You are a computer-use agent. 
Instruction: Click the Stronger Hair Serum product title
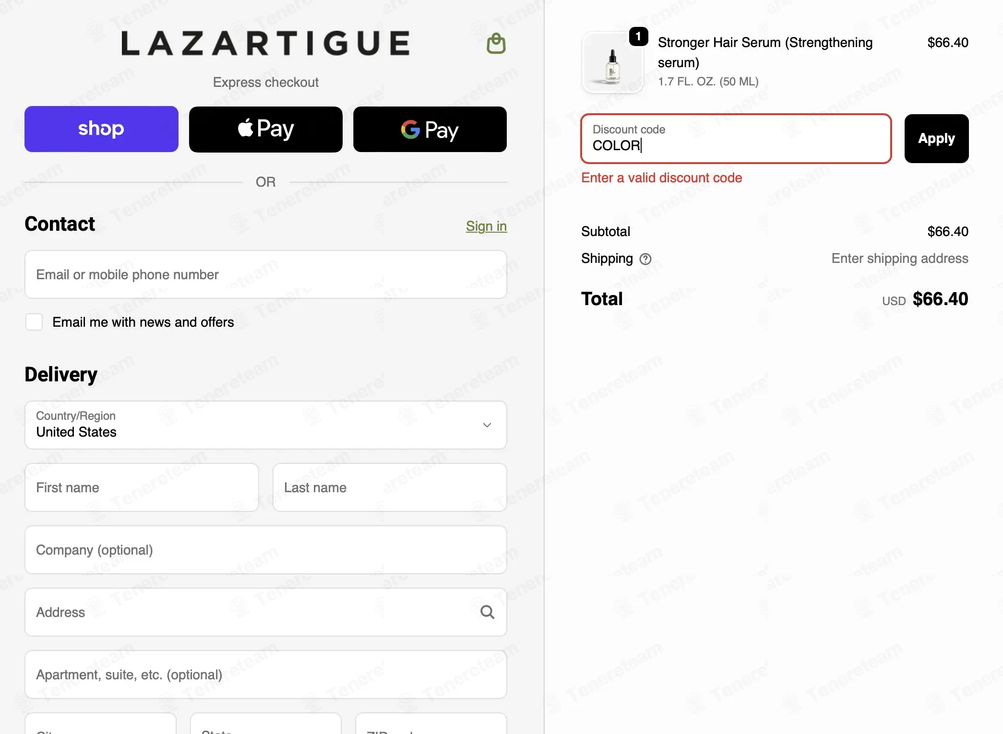pyautogui.click(x=765, y=52)
